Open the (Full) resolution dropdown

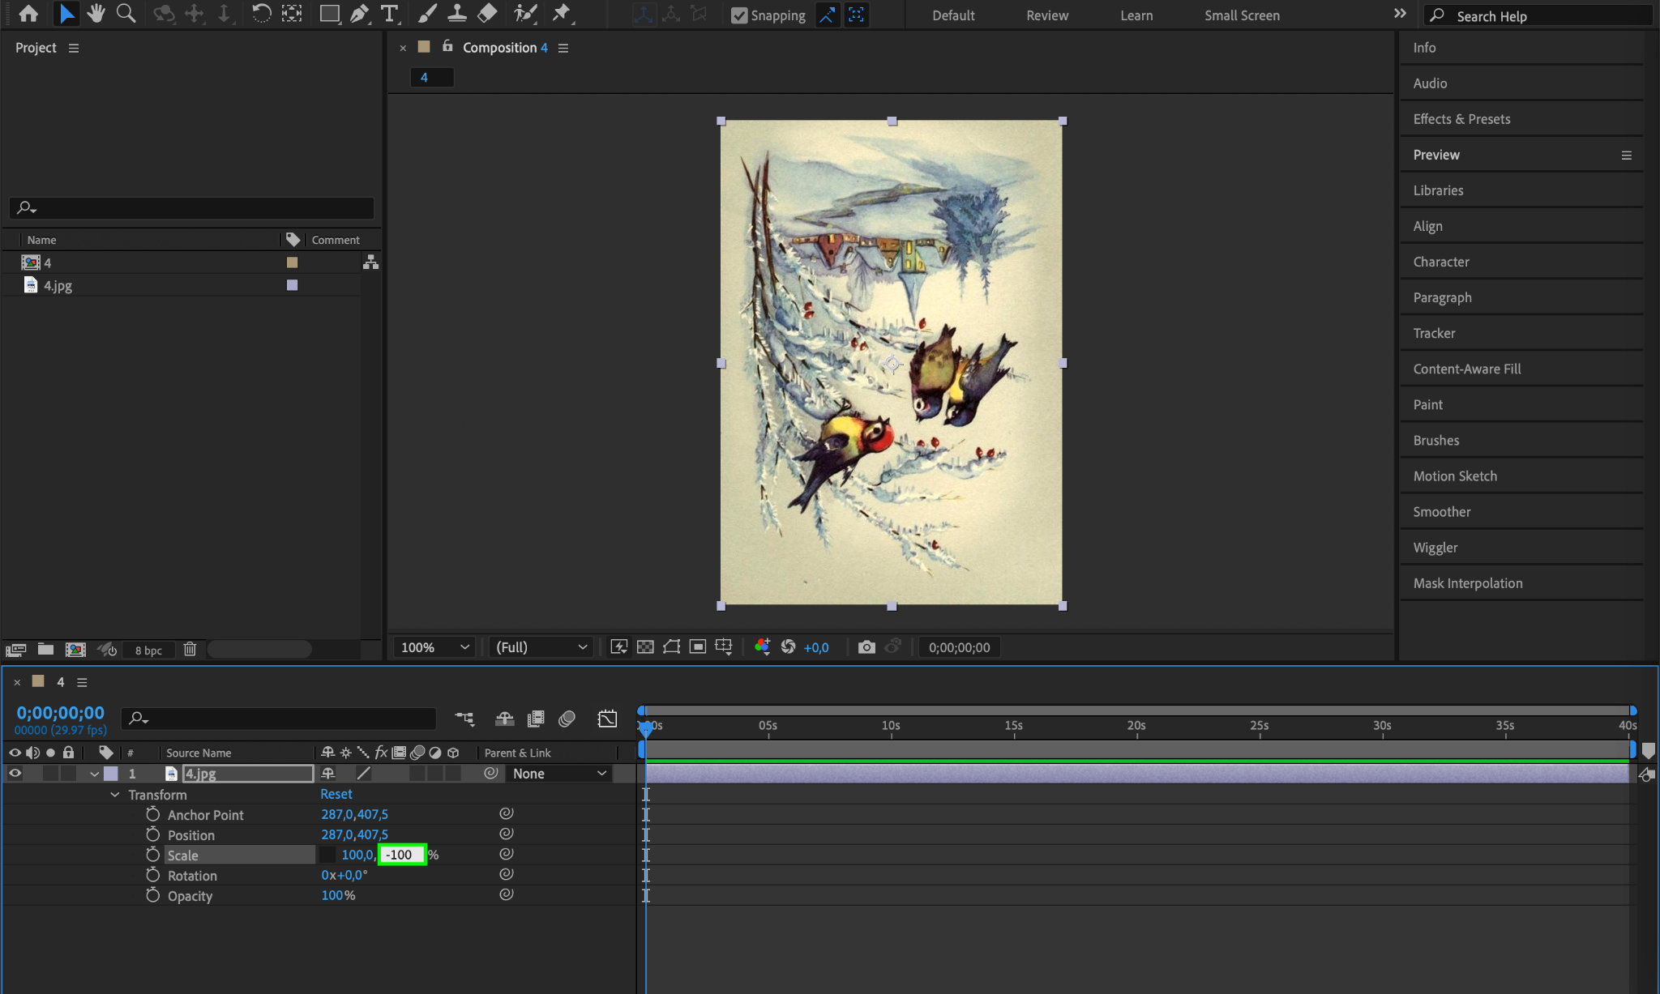click(x=541, y=647)
